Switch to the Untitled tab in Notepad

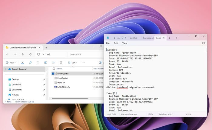tap(134, 38)
